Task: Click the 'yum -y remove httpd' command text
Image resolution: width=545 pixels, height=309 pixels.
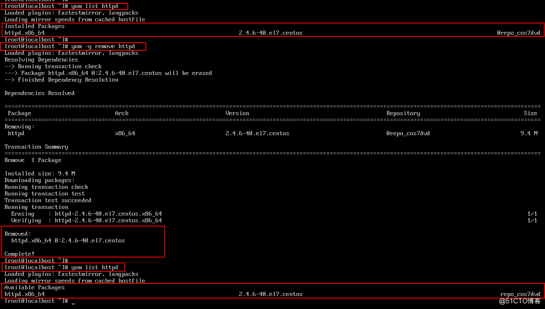Action: [103, 46]
